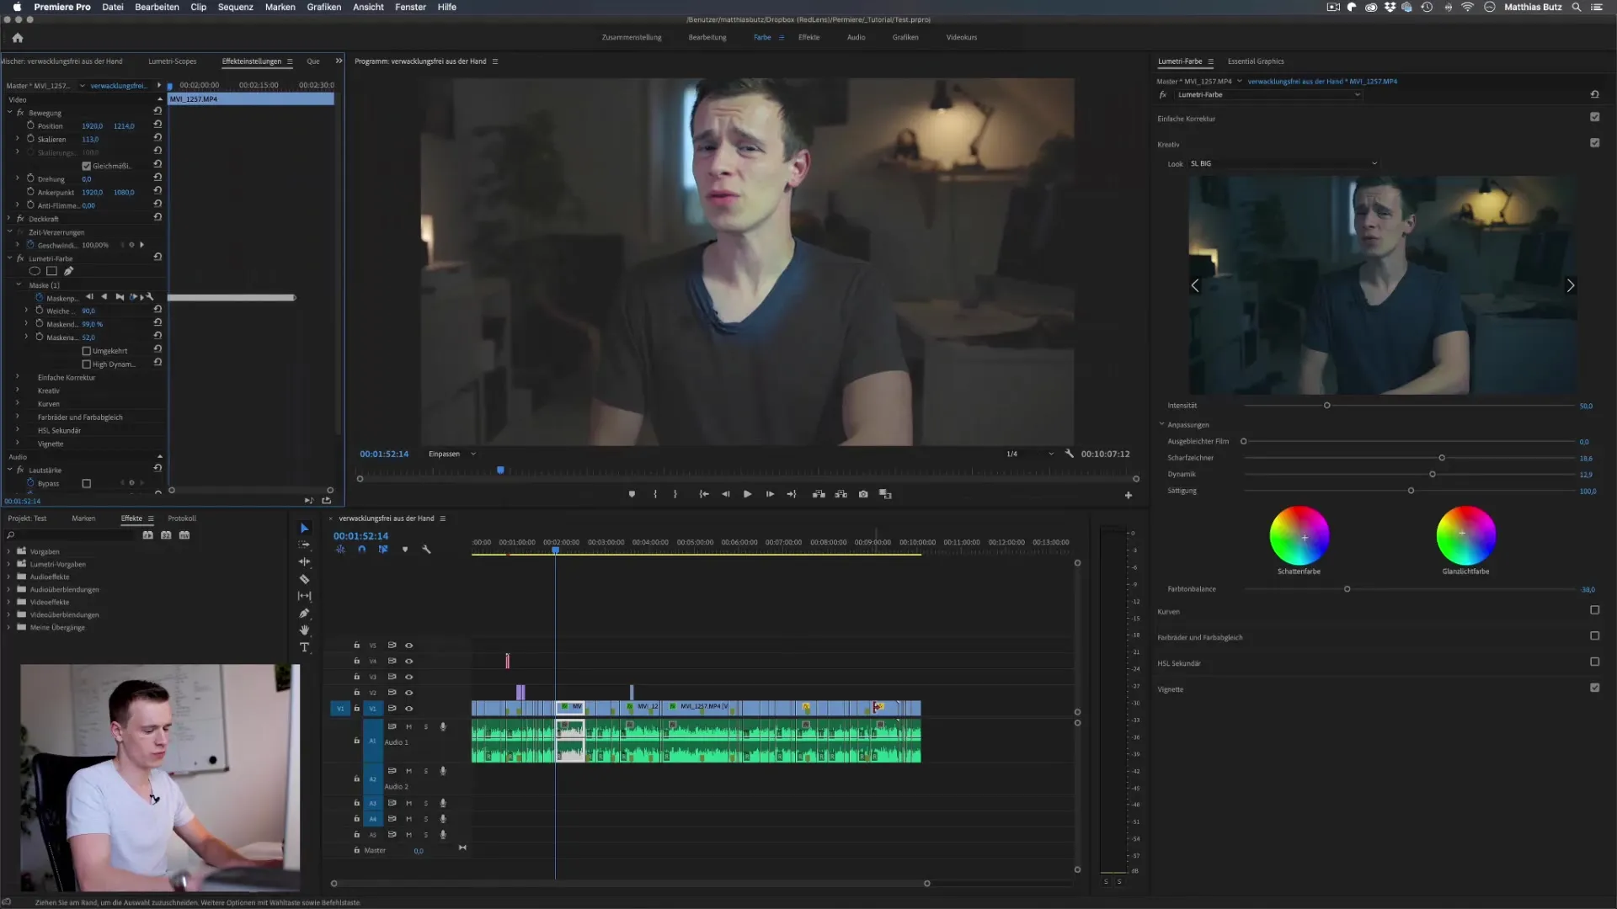Screen dimensions: 1617x909
Task: Select the Type tool
Action: tap(304, 647)
